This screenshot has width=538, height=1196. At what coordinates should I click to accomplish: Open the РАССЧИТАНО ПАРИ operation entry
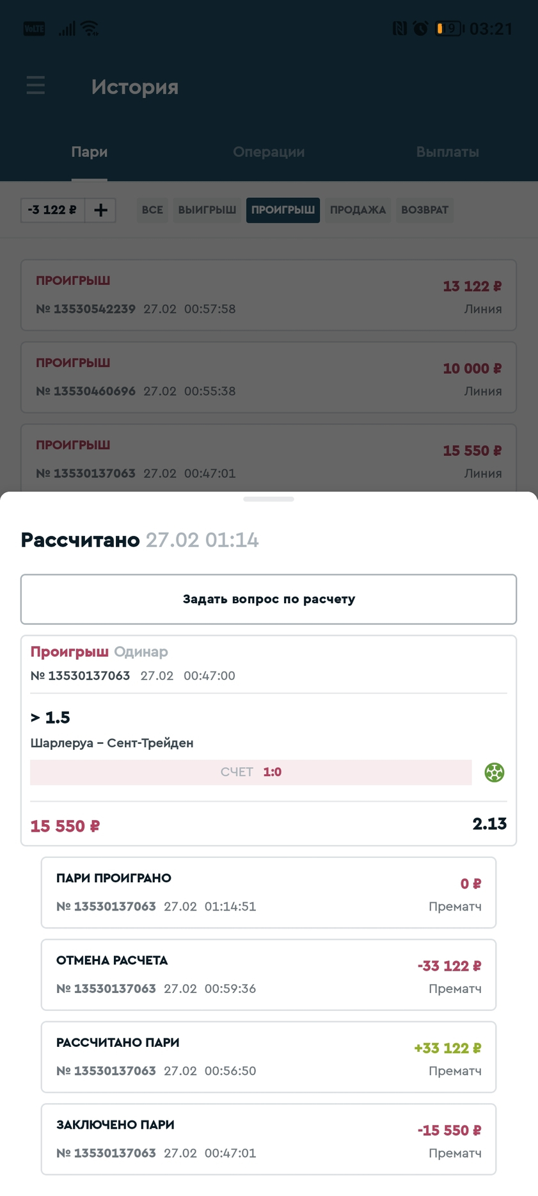(x=269, y=1057)
